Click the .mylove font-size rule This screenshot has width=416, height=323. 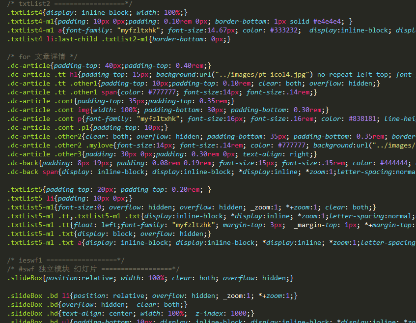(212, 146)
